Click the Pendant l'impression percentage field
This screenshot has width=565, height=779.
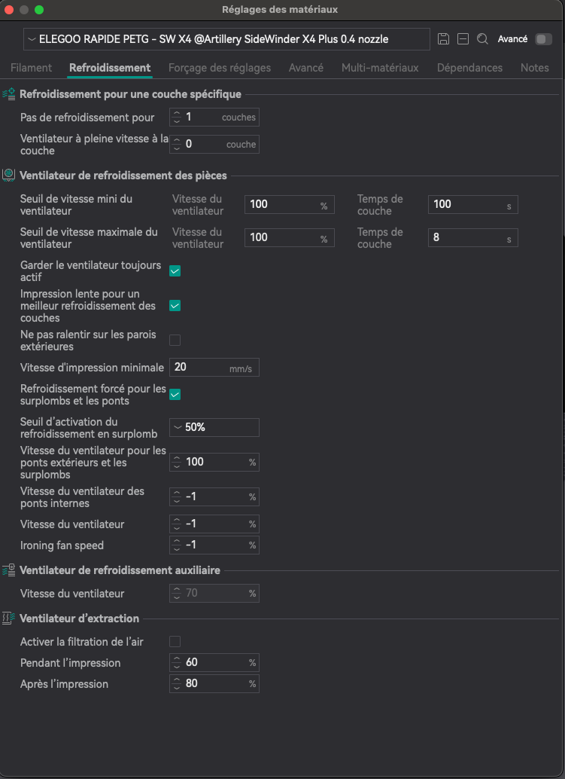[x=214, y=663]
